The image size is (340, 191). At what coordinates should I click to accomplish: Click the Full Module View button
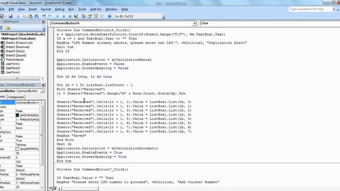[54, 188]
